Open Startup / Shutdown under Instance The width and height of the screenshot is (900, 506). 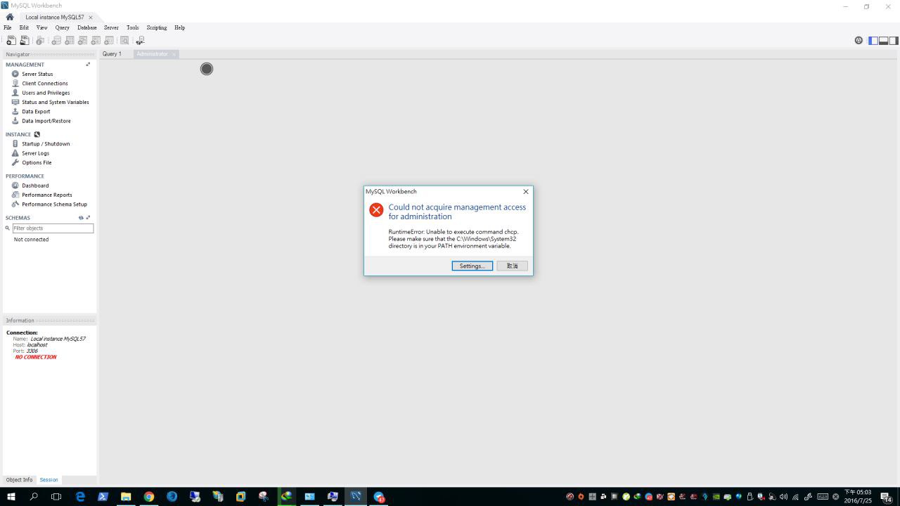46,144
